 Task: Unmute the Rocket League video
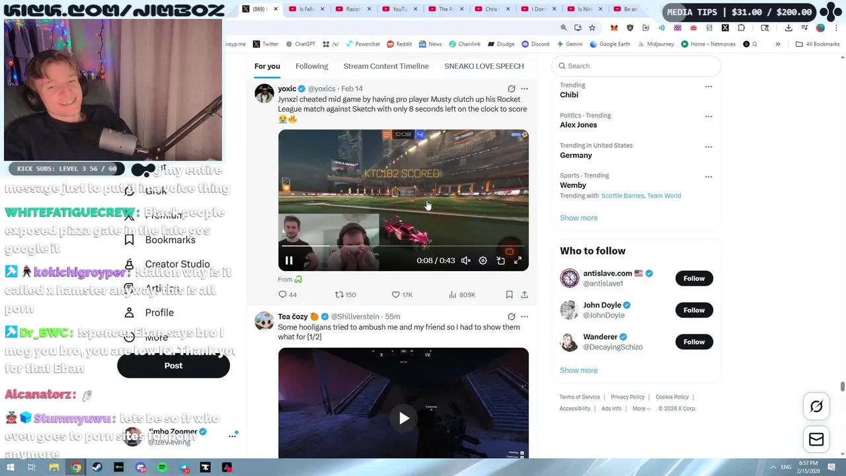click(x=465, y=260)
